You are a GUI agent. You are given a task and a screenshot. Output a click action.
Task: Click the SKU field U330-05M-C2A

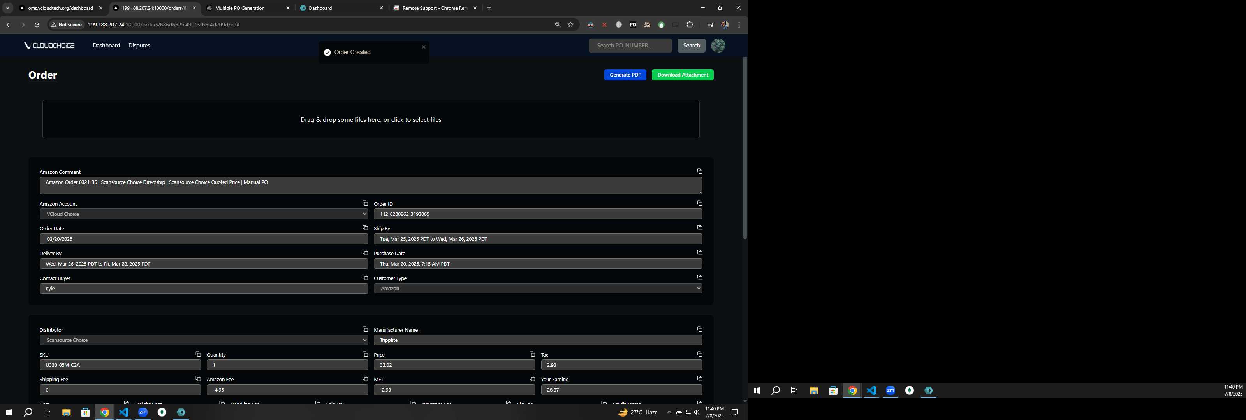pyautogui.click(x=120, y=365)
